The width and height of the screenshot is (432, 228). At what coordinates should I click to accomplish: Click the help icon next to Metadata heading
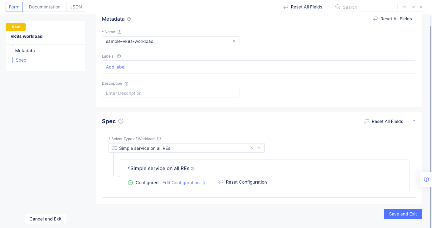129,19
